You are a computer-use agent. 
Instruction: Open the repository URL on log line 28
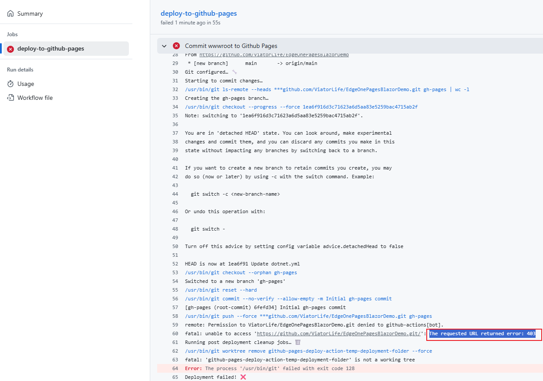click(274, 55)
